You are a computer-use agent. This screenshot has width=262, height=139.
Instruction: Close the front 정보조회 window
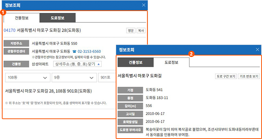pos(258,50)
